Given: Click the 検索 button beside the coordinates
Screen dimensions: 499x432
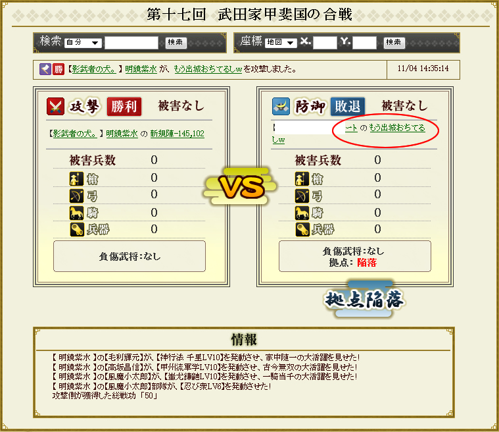Looking at the screenshot, I should (x=394, y=42).
